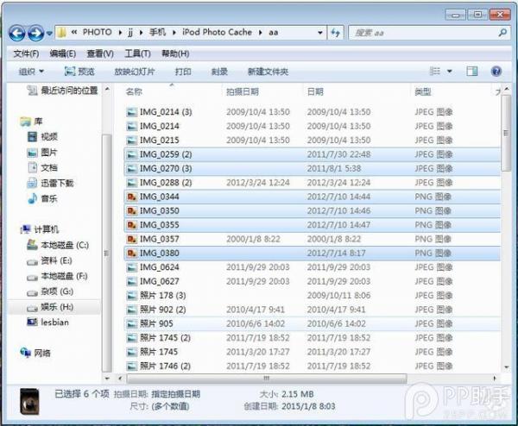Click horizontal scrollbar of file list
This screenshot has height=426, width=518.
(266, 379)
